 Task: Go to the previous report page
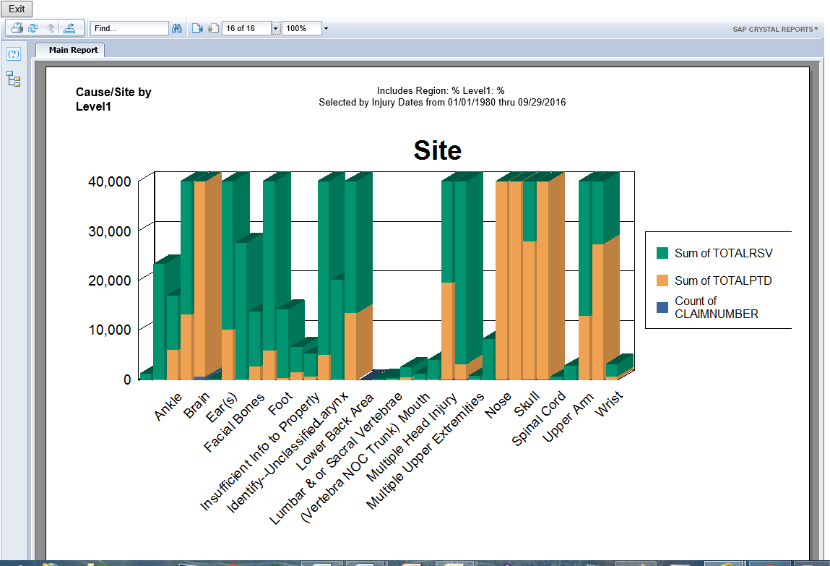click(x=197, y=28)
